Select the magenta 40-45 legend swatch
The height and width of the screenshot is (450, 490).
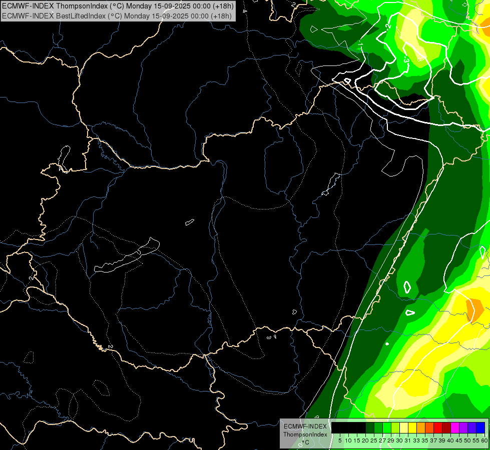click(455, 427)
